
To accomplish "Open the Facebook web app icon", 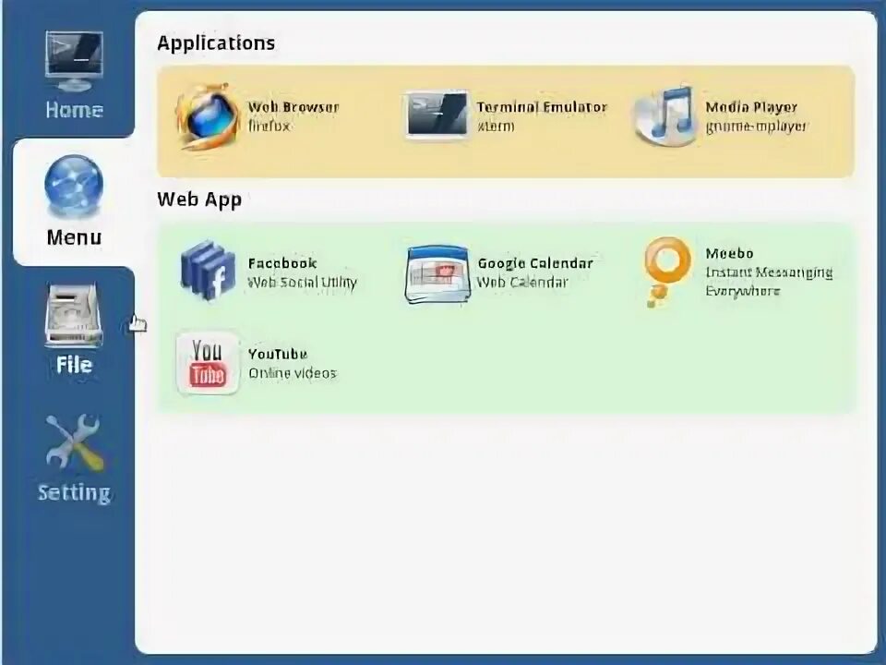I will 208,271.
